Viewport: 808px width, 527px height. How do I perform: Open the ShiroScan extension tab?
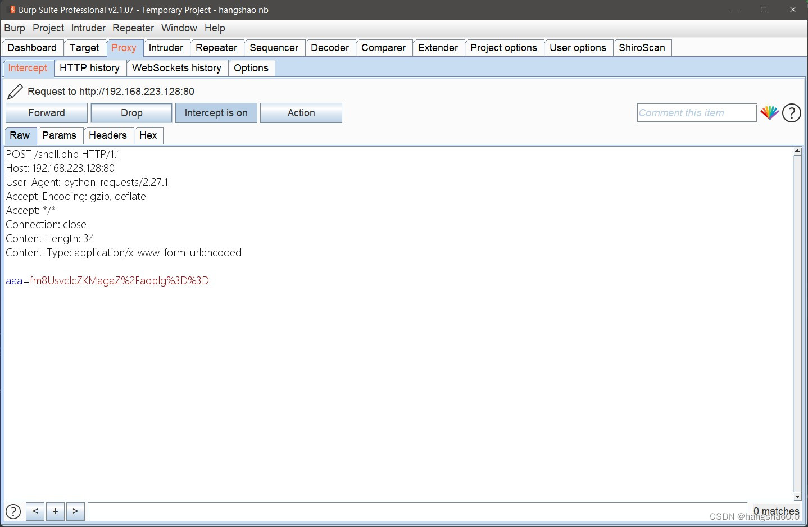tap(642, 48)
